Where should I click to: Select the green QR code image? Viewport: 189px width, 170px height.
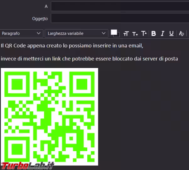coord(49,117)
